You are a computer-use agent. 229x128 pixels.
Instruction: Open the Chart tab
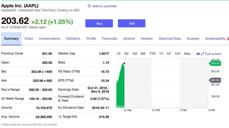pos(29,38)
